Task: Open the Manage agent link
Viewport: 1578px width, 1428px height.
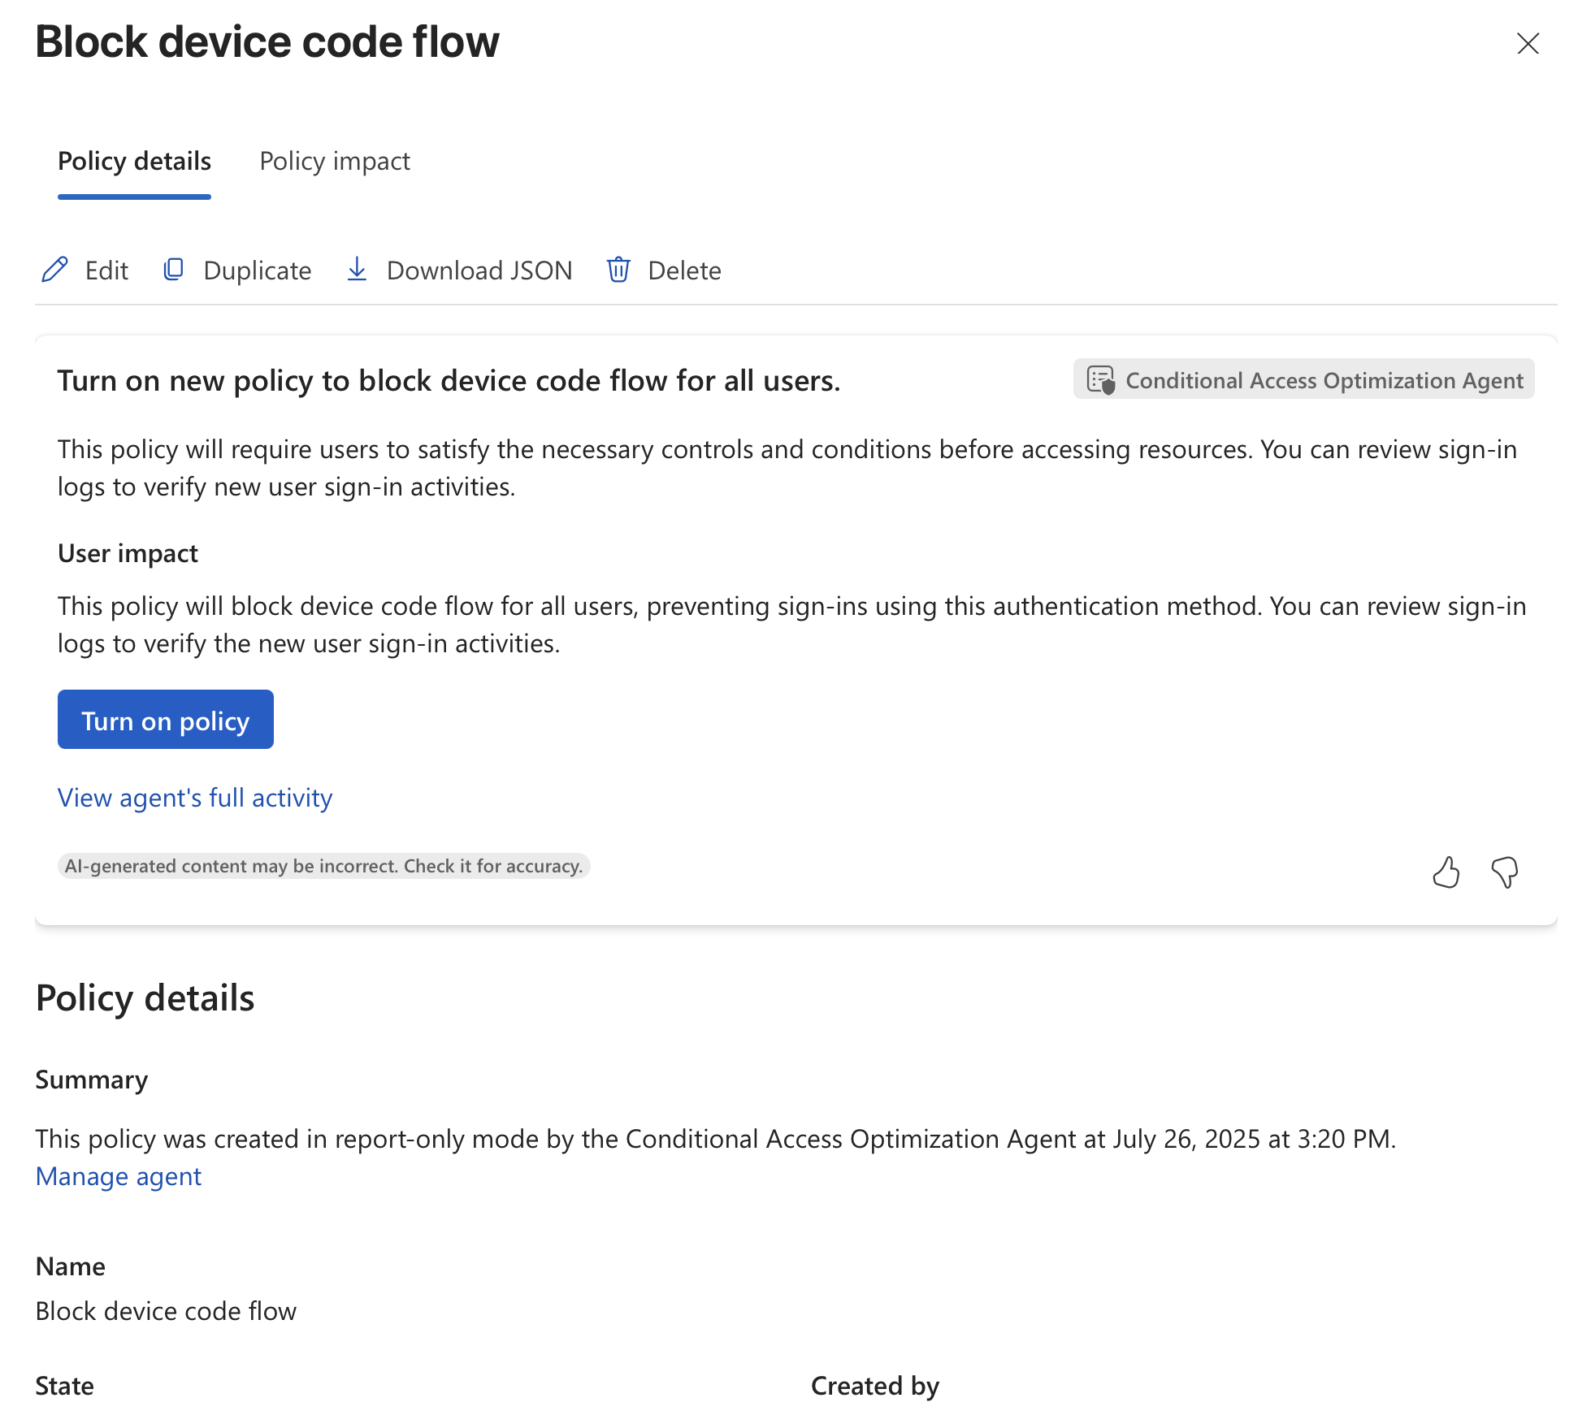Action: [x=119, y=1176]
